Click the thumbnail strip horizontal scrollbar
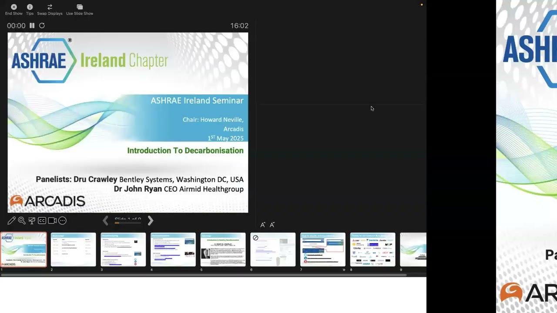This screenshot has width=557, height=313. tap(203, 275)
